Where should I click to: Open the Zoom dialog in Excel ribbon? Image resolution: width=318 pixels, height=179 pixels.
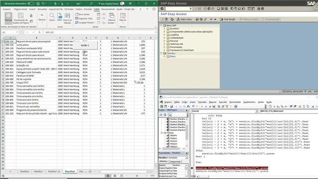coord(52,17)
